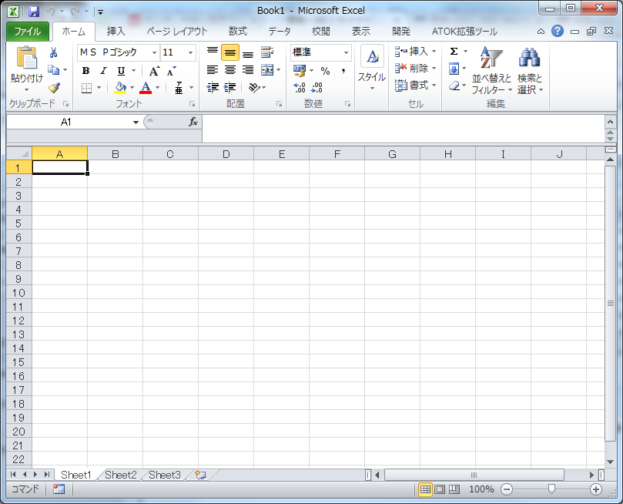Click the Insert Function fx icon
Screen dimensions: 623x504
click(x=193, y=122)
